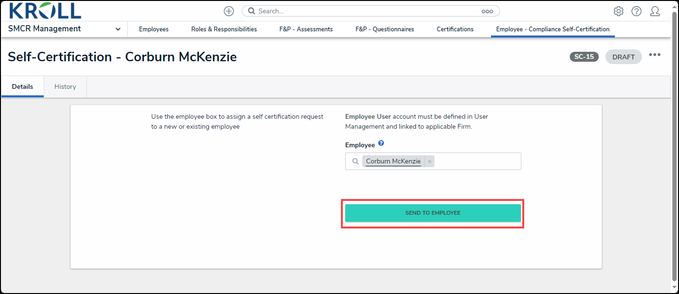Image resolution: width=679 pixels, height=294 pixels.
Task: Open the Certifications section
Action: pyautogui.click(x=455, y=29)
